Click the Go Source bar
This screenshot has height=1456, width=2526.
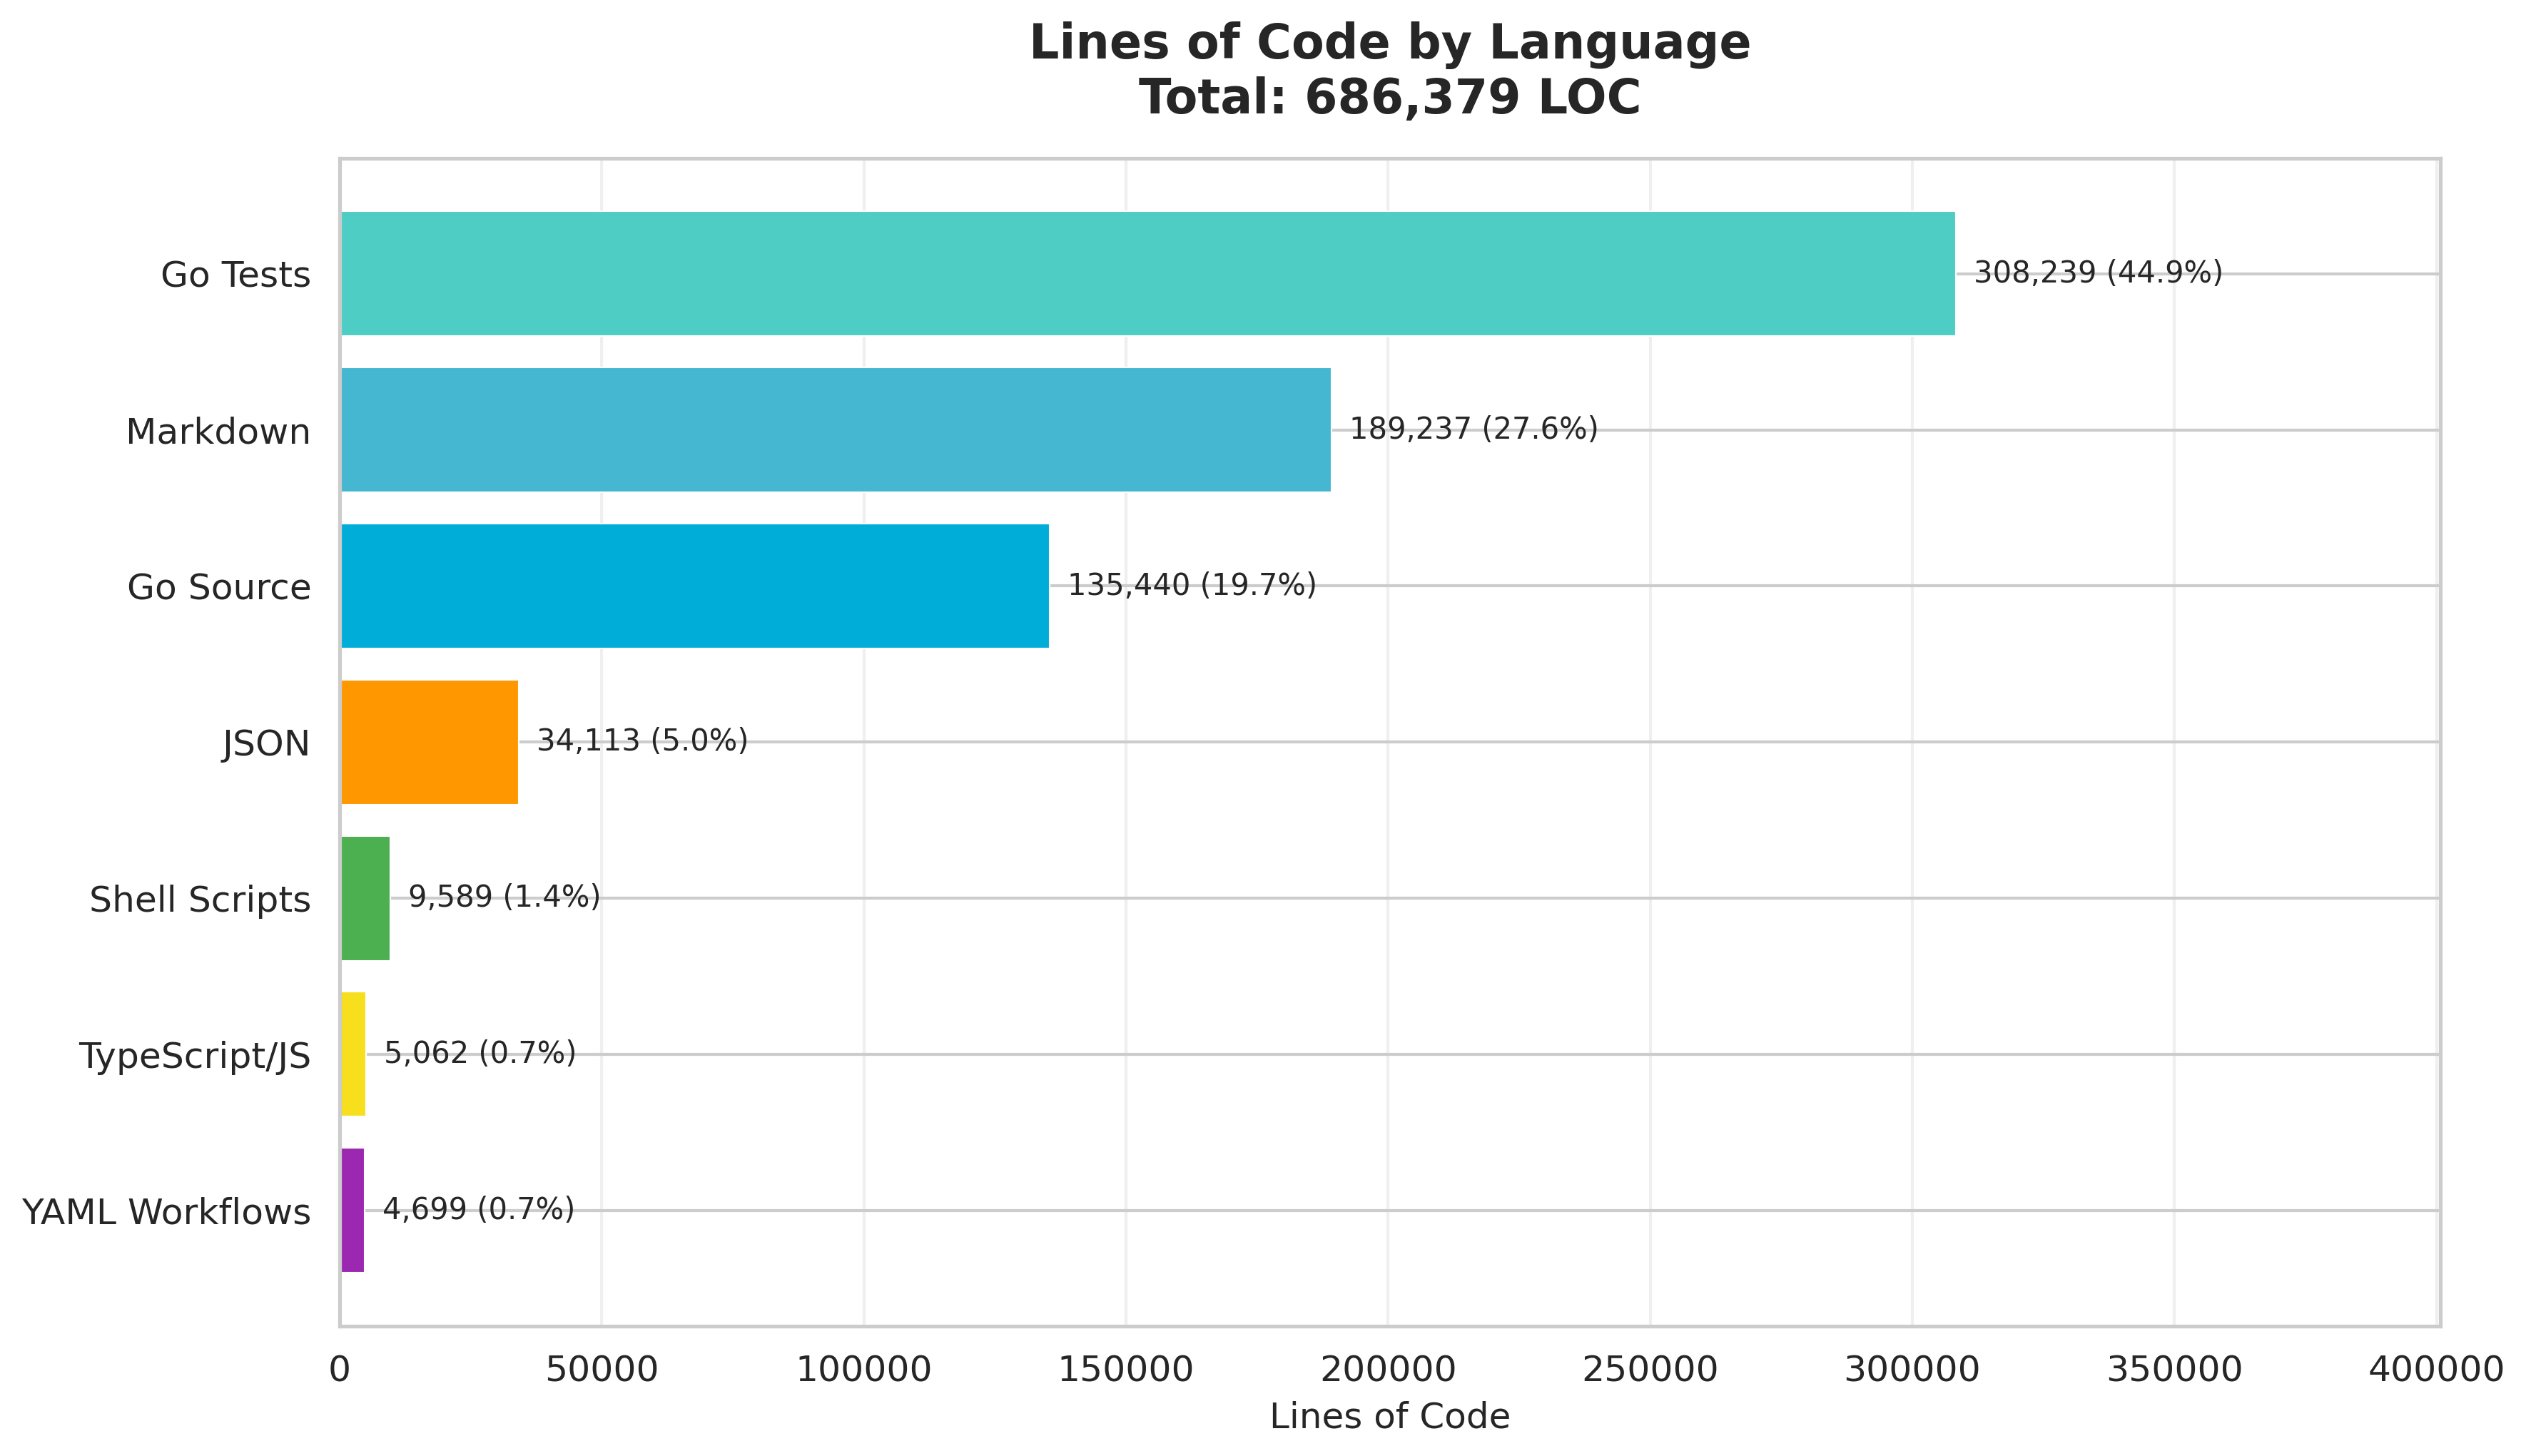(694, 586)
